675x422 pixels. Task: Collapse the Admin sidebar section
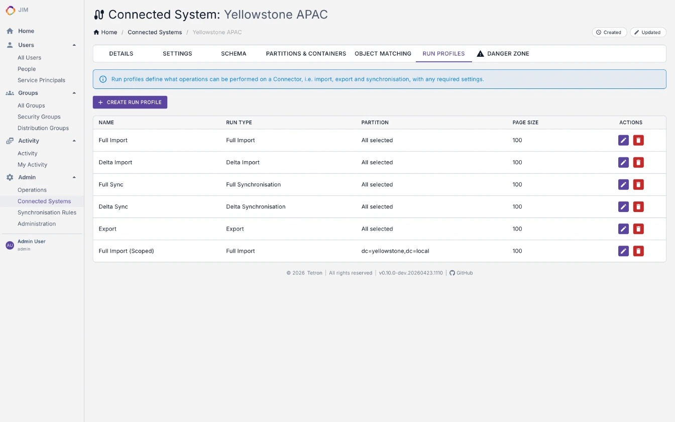(74, 177)
